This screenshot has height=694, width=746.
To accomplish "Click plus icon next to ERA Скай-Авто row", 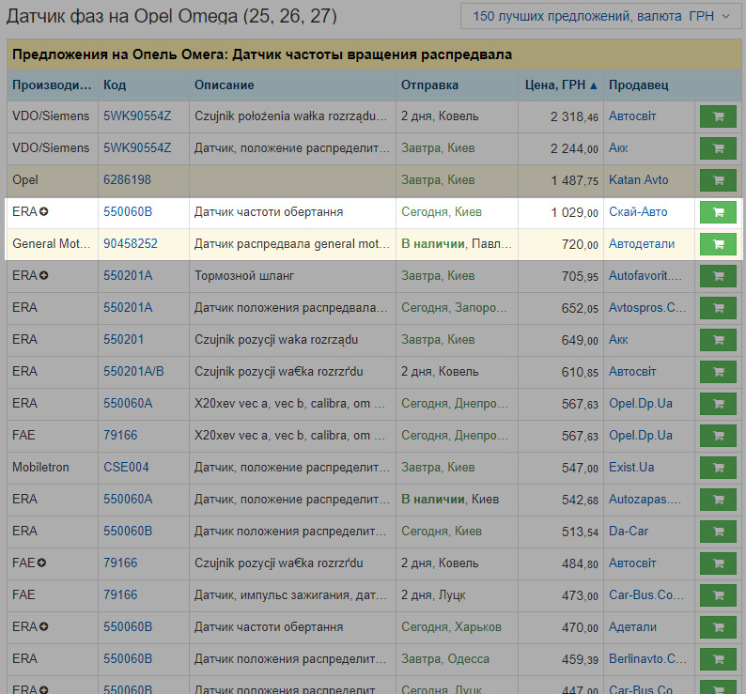I will 44,211.
